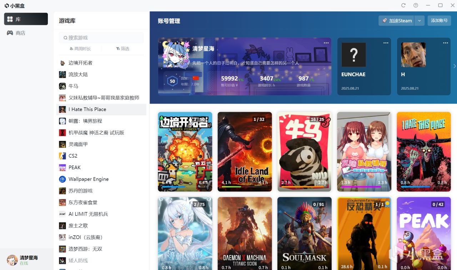Click the 边境开拓者 list icon
457x270 pixels.
62,63
